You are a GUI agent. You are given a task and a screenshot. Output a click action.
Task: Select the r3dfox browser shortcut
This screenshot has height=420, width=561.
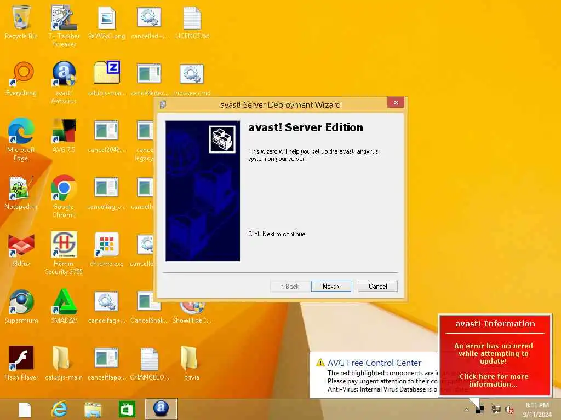pyautogui.click(x=21, y=249)
